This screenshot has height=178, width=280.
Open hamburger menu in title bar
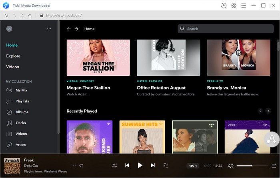click(x=243, y=6)
